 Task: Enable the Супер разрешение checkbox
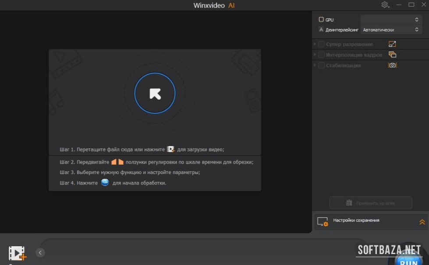tap(321, 44)
